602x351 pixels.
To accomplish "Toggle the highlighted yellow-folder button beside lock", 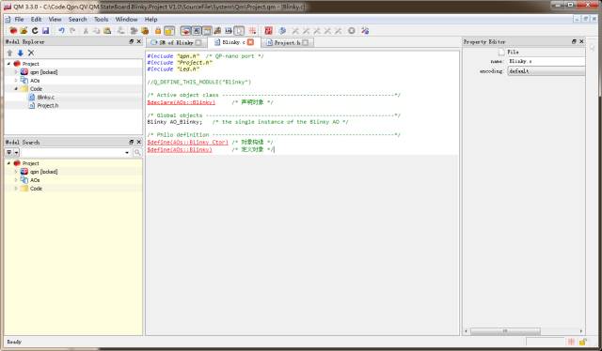I will 169,31.
